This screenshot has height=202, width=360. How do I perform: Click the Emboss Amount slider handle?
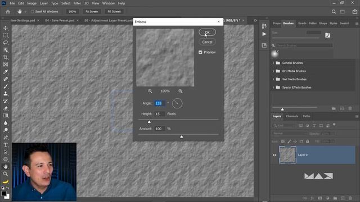[x=182, y=137]
